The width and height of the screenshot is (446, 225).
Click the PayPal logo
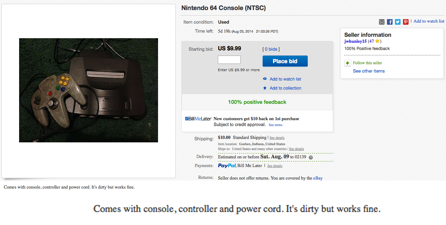click(x=227, y=166)
